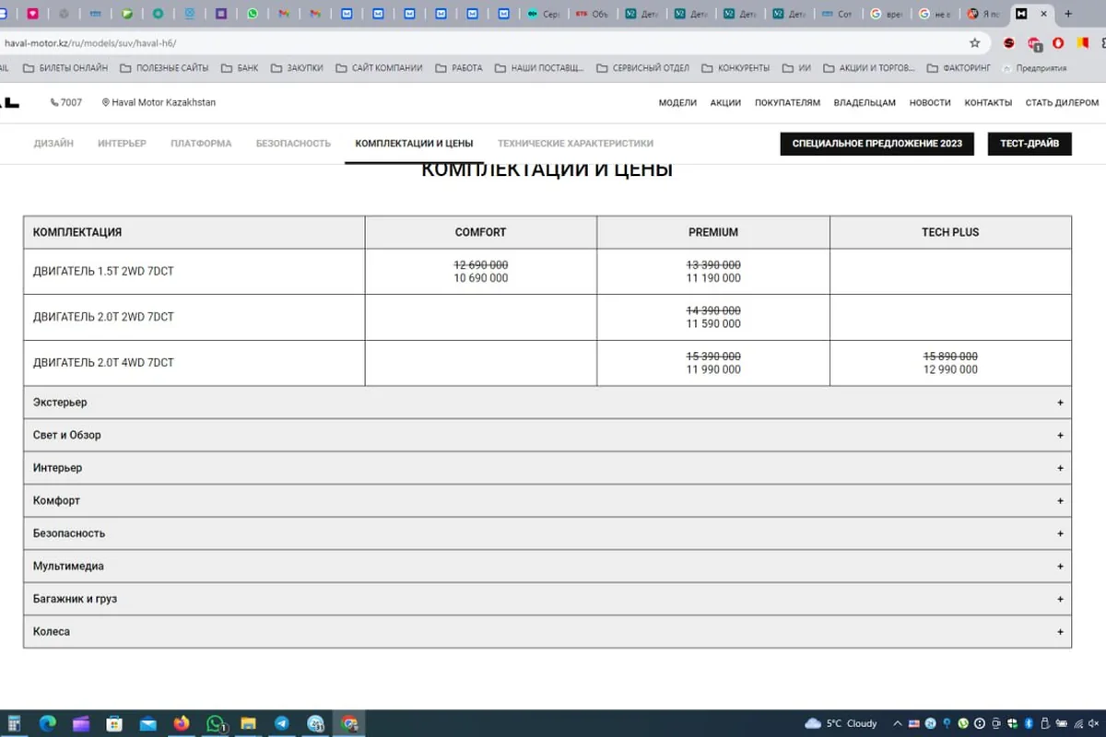
Task: Expand the Комфорт section
Action: [x=547, y=500]
